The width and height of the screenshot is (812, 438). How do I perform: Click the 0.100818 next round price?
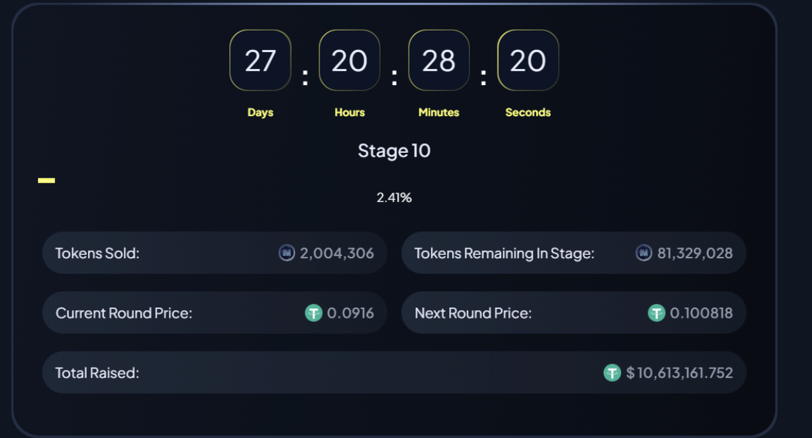point(701,313)
